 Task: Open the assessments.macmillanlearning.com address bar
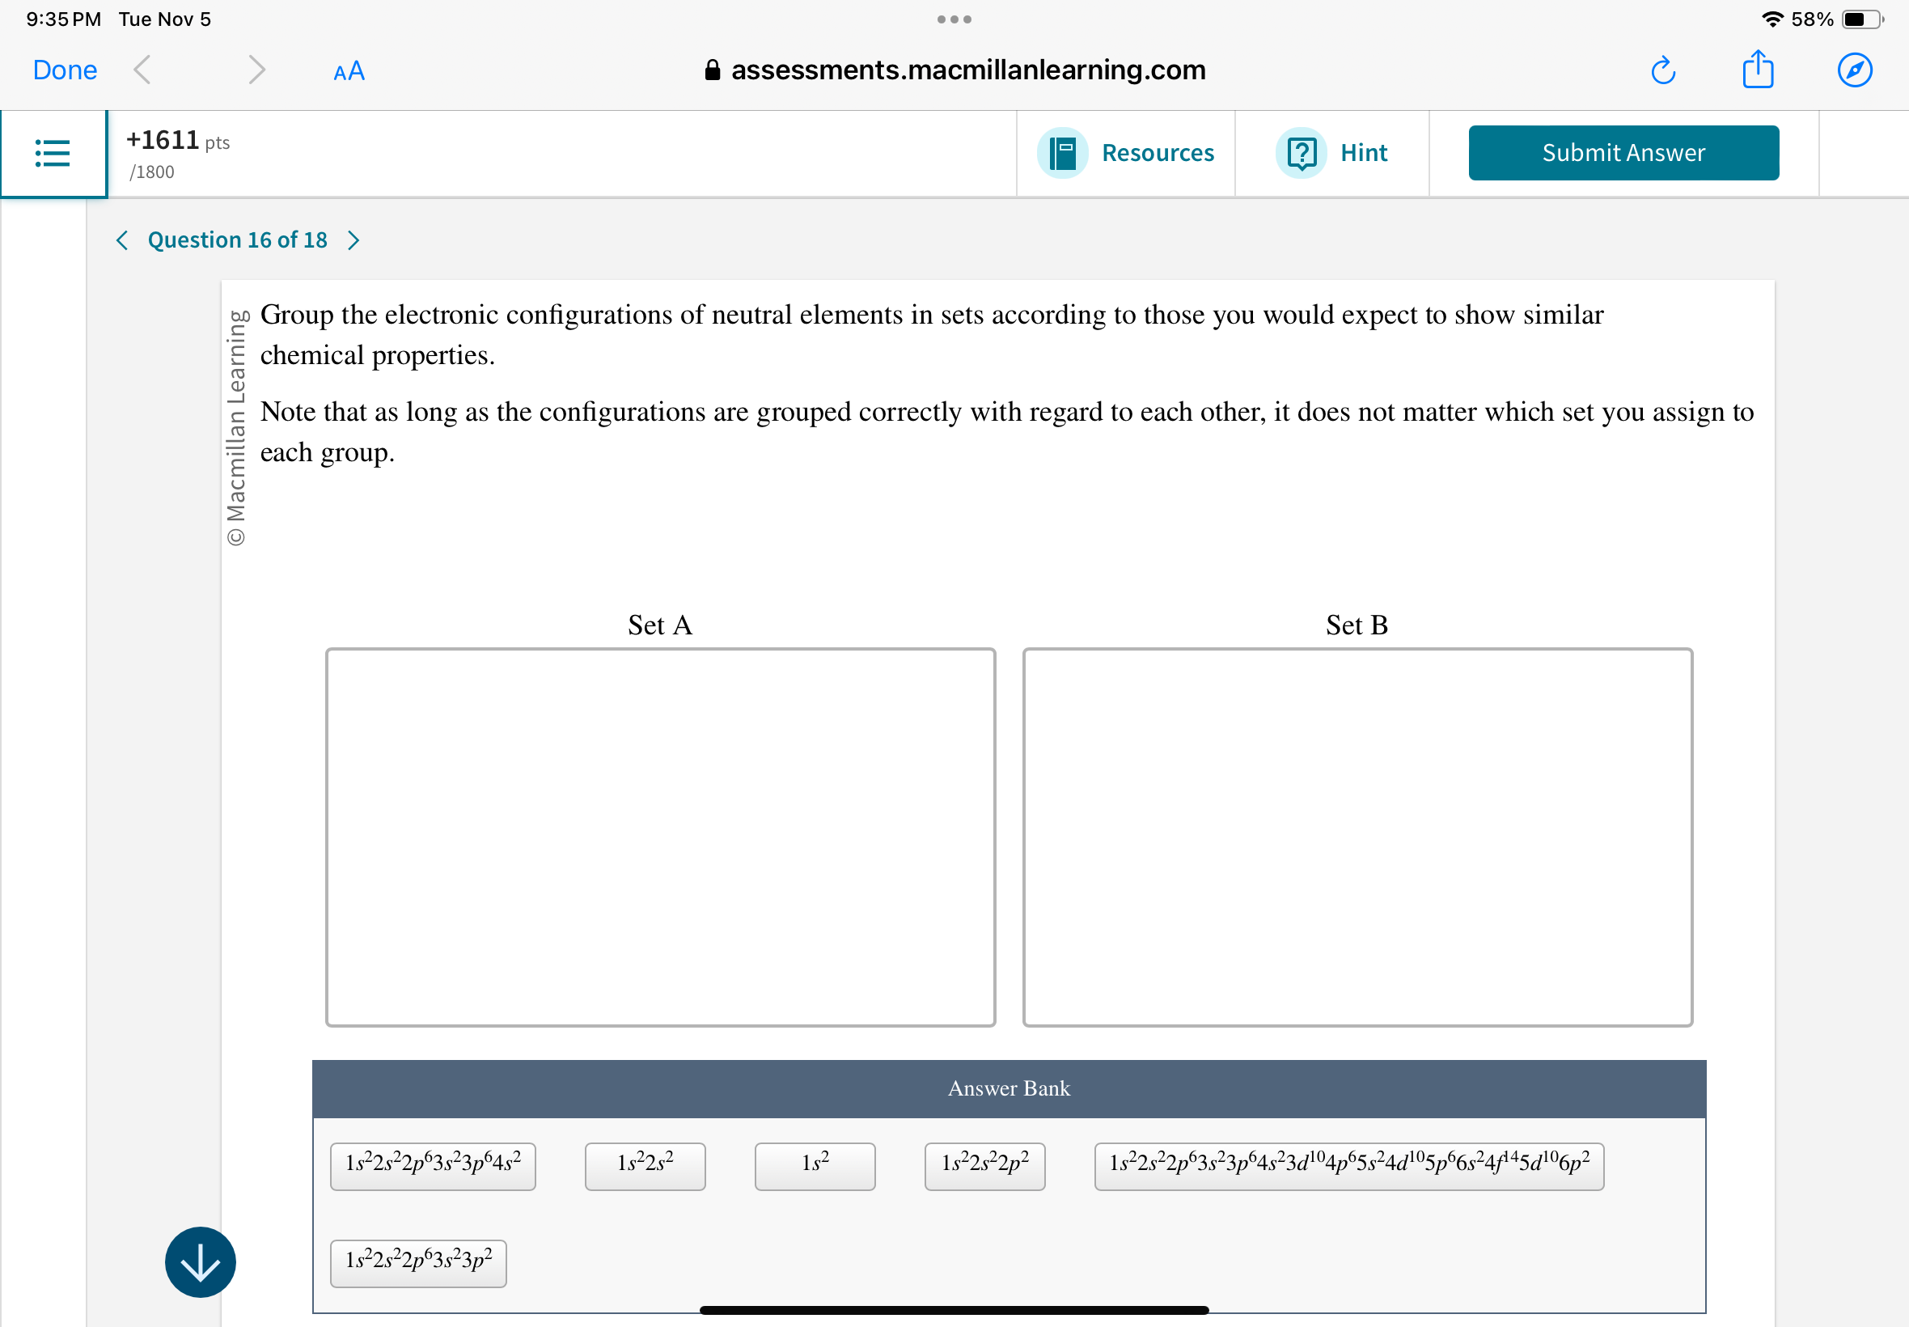pyautogui.click(x=967, y=70)
